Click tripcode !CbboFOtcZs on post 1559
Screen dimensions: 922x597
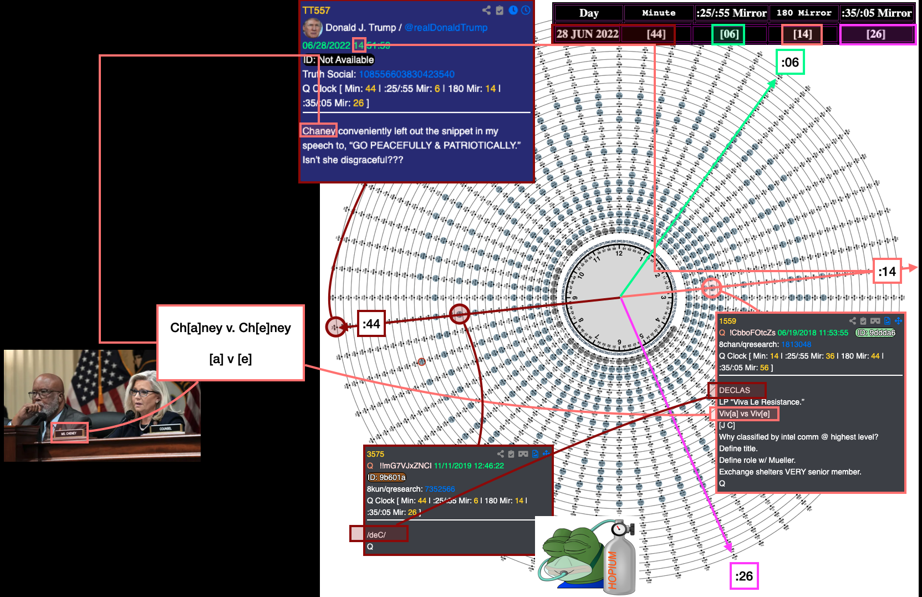pyautogui.click(x=752, y=333)
